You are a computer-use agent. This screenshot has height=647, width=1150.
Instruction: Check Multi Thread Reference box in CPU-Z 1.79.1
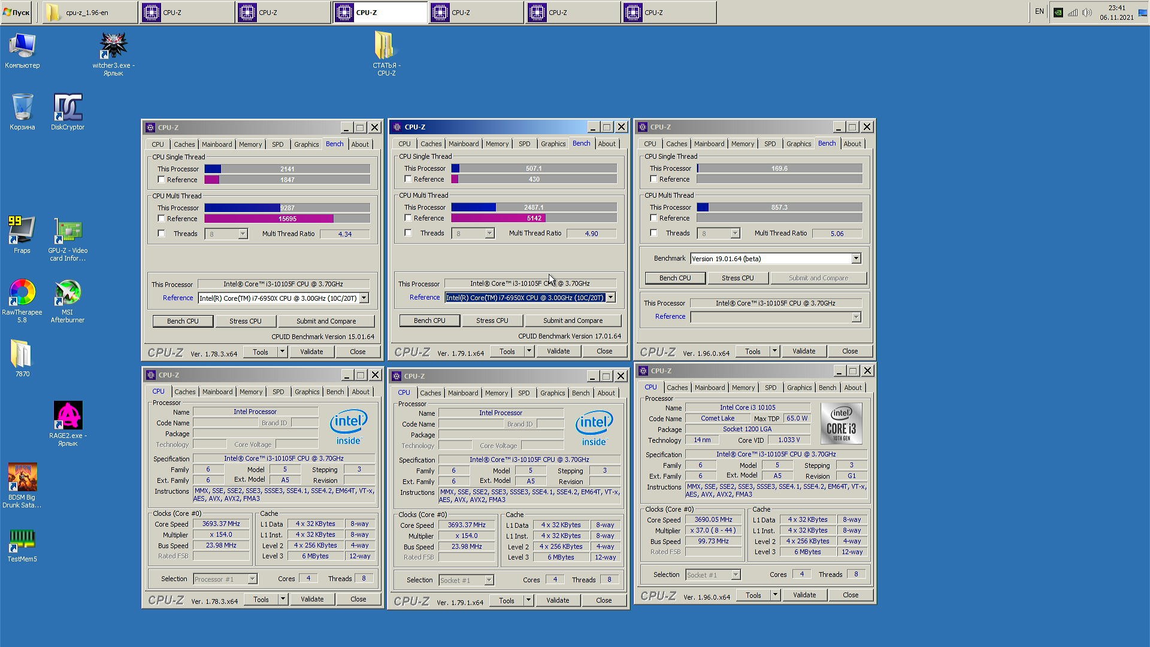coord(408,218)
